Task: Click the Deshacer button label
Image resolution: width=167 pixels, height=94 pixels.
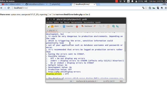Action: (88, 26)
